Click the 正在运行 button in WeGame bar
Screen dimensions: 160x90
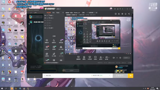coord(120,75)
